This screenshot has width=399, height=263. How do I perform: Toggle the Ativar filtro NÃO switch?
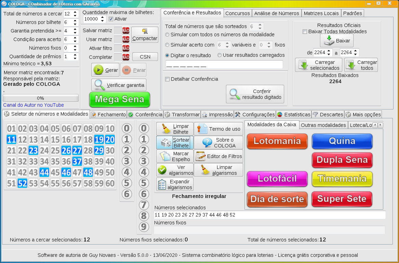pyautogui.click(x=122, y=48)
